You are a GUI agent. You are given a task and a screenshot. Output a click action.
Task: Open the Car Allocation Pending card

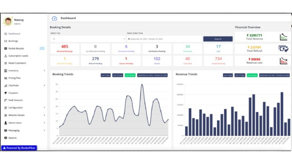[x=95, y=49]
